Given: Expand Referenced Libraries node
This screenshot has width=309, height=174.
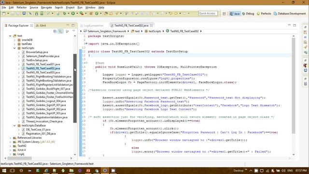Looking at the screenshot, I should (10, 138).
